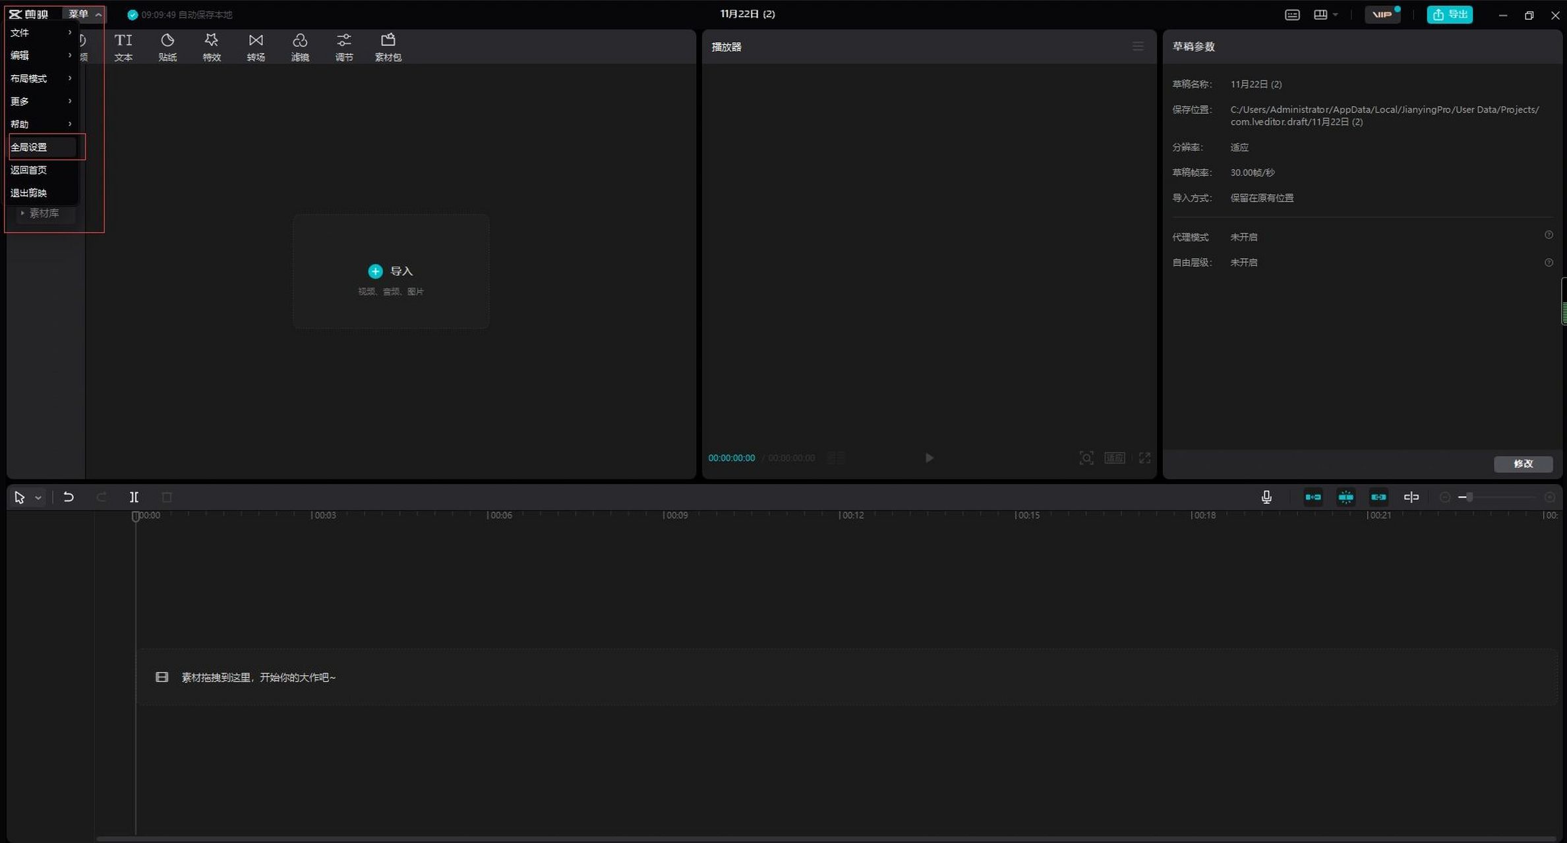1567x843 pixels.
Task: Click the split clip tool
Action: click(x=134, y=497)
